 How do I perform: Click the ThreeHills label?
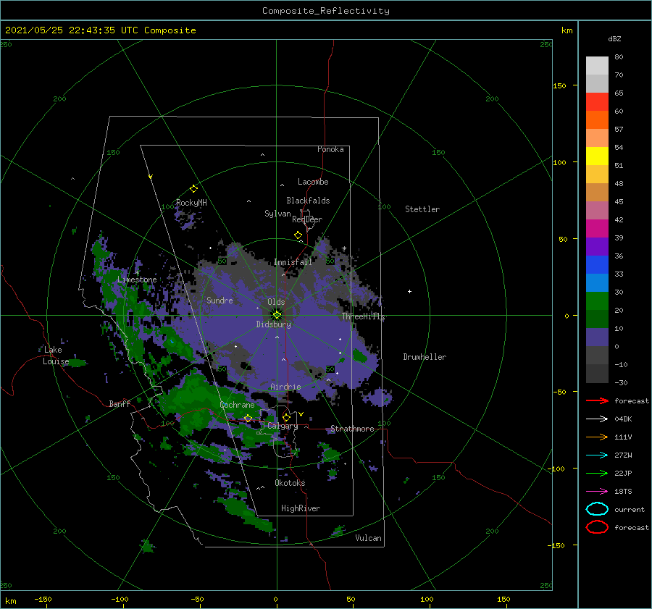[364, 316]
